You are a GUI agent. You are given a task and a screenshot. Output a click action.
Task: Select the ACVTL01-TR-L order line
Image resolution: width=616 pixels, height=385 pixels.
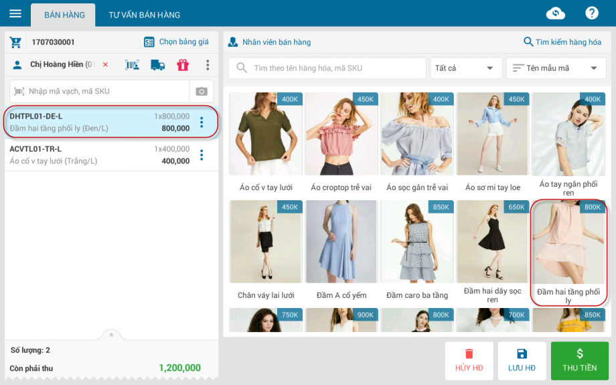tap(111, 155)
